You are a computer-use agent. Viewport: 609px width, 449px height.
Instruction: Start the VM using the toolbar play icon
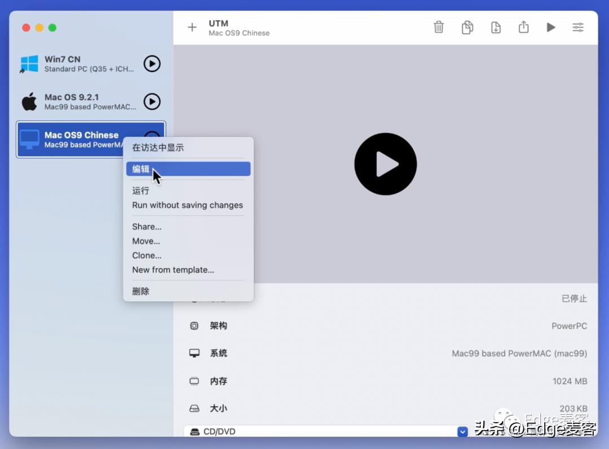tap(551, 26)
